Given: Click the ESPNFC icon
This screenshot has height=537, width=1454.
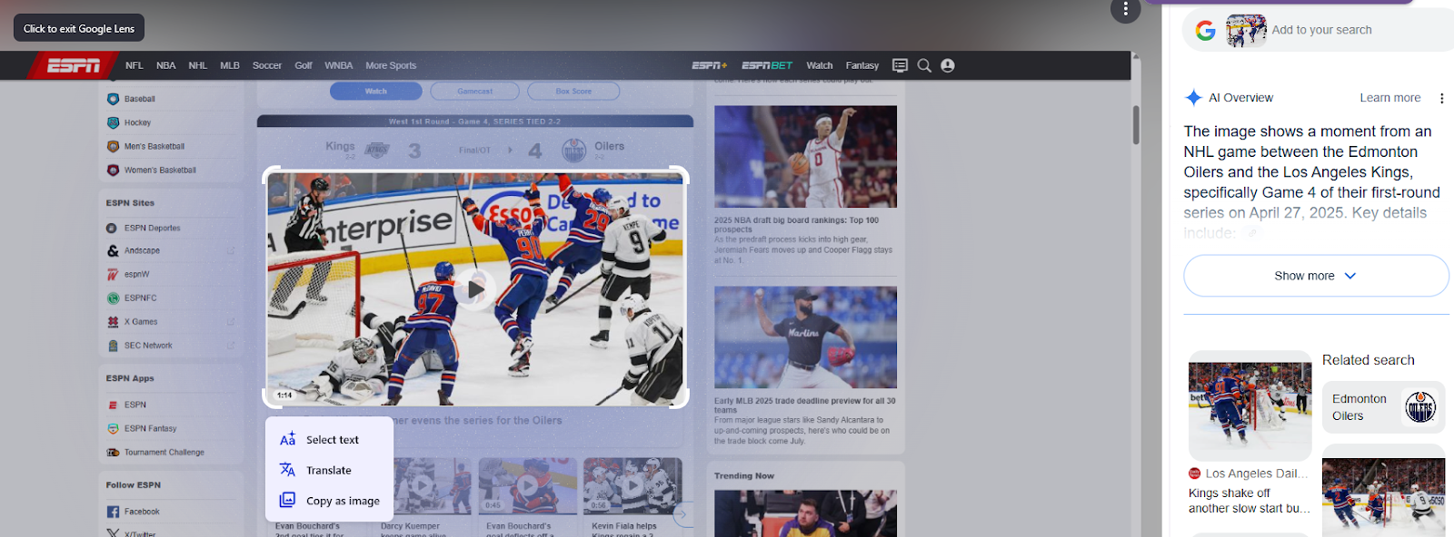Looking at the screenshot, I should [x=113, y=298].
